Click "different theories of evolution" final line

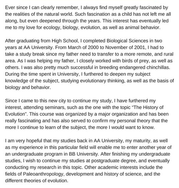(37, 181)
